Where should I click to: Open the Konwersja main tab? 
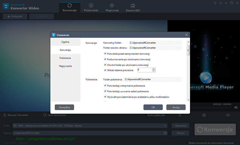pos(70,8)
